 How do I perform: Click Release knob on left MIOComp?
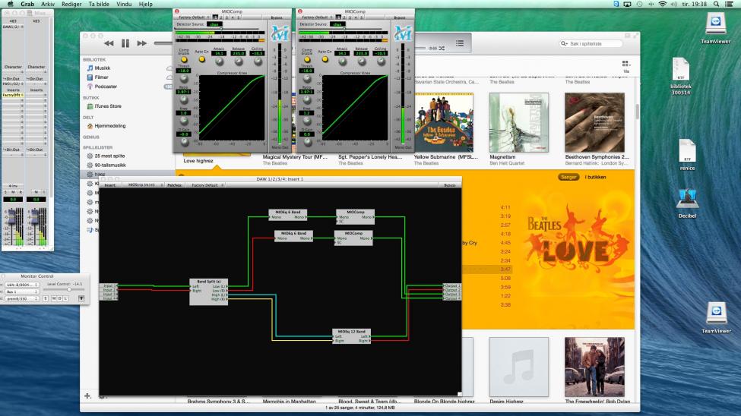239,61
